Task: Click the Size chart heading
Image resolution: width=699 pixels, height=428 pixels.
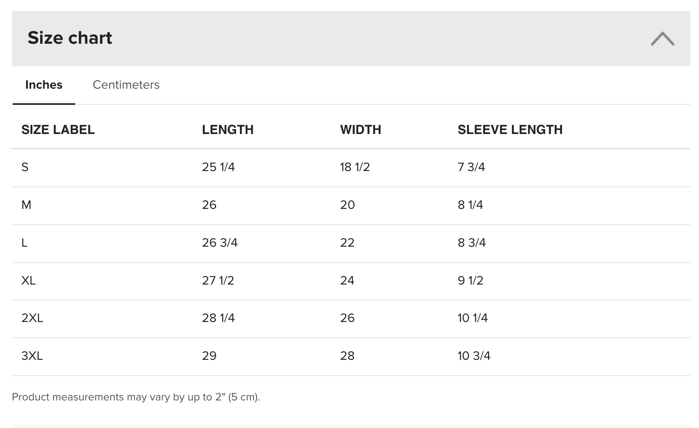Action: (70, 38)
